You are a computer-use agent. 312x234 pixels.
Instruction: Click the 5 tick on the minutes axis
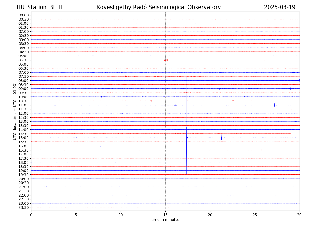pyautogui.click(x=76, y=215)
